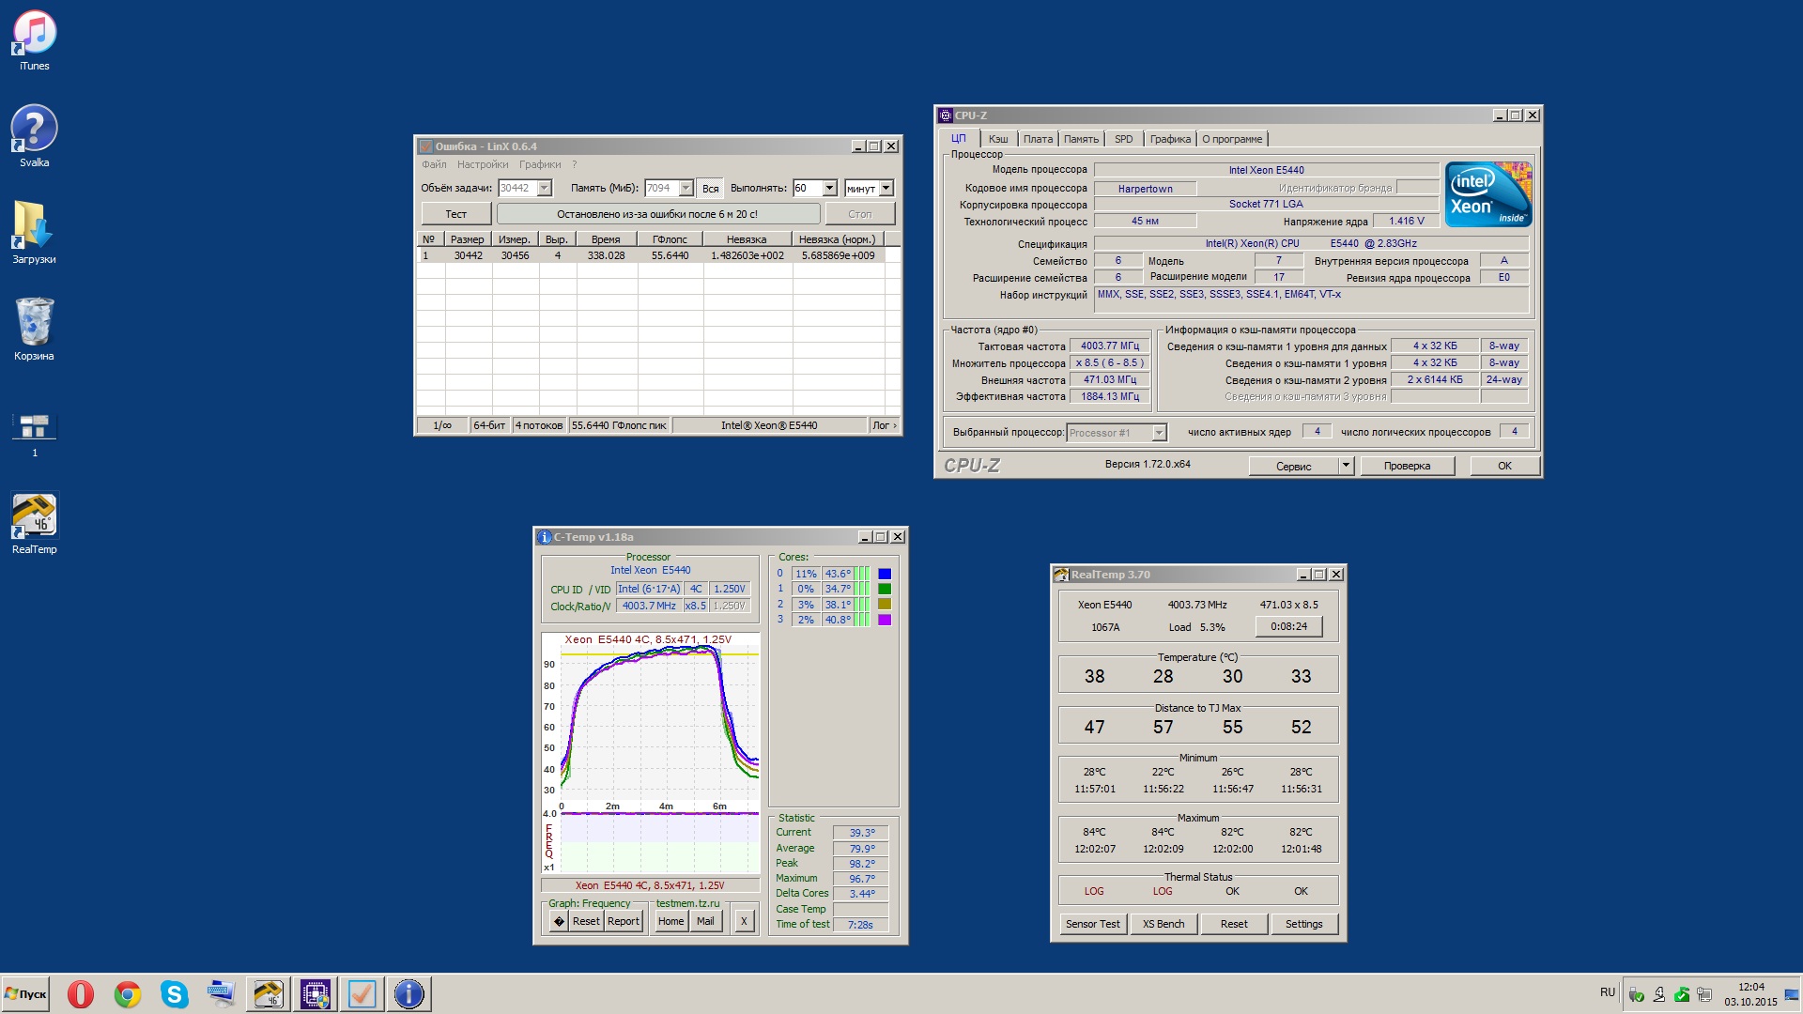The width and height of the screenshot is (1803, 1014).
Task: Click the C-Temp info taskbar icon
Action: pos(408,993)
